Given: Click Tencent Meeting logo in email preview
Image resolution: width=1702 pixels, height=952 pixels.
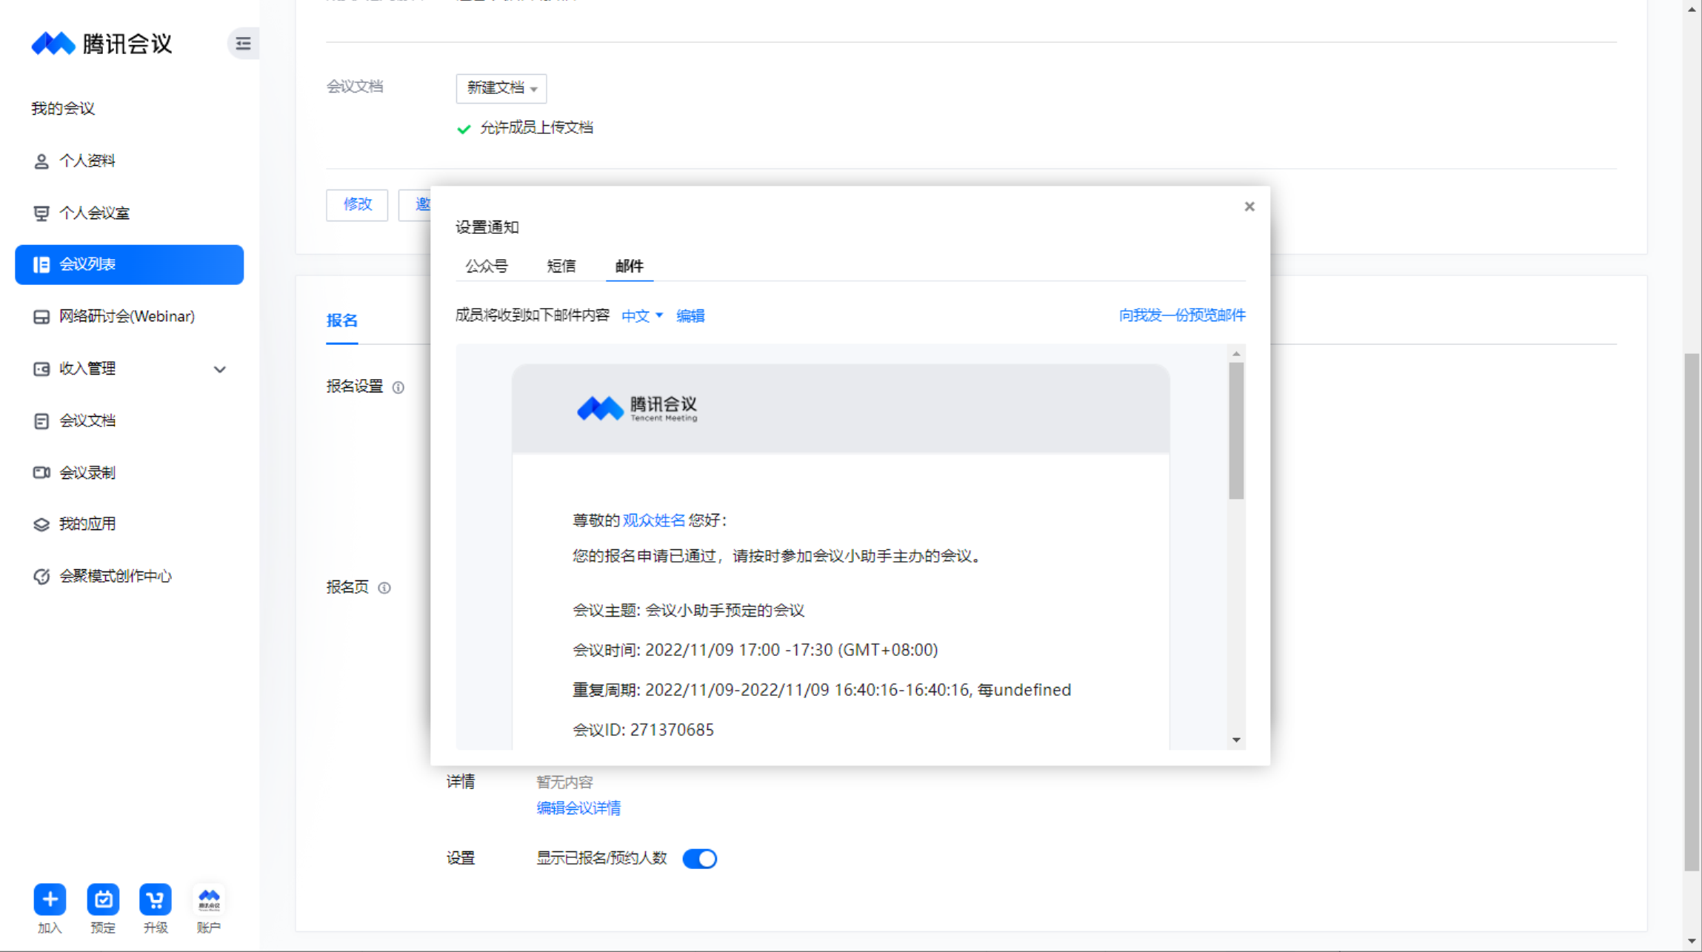Looking at the screenshot, I should click(x=637, y=408).
